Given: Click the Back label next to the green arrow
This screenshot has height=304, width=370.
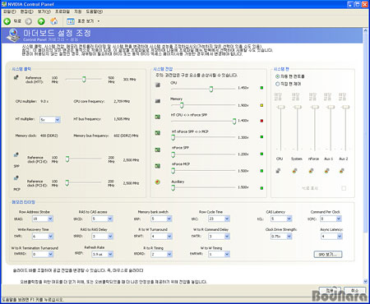Looking at the screenshot, I should click(x=17, y=21).
